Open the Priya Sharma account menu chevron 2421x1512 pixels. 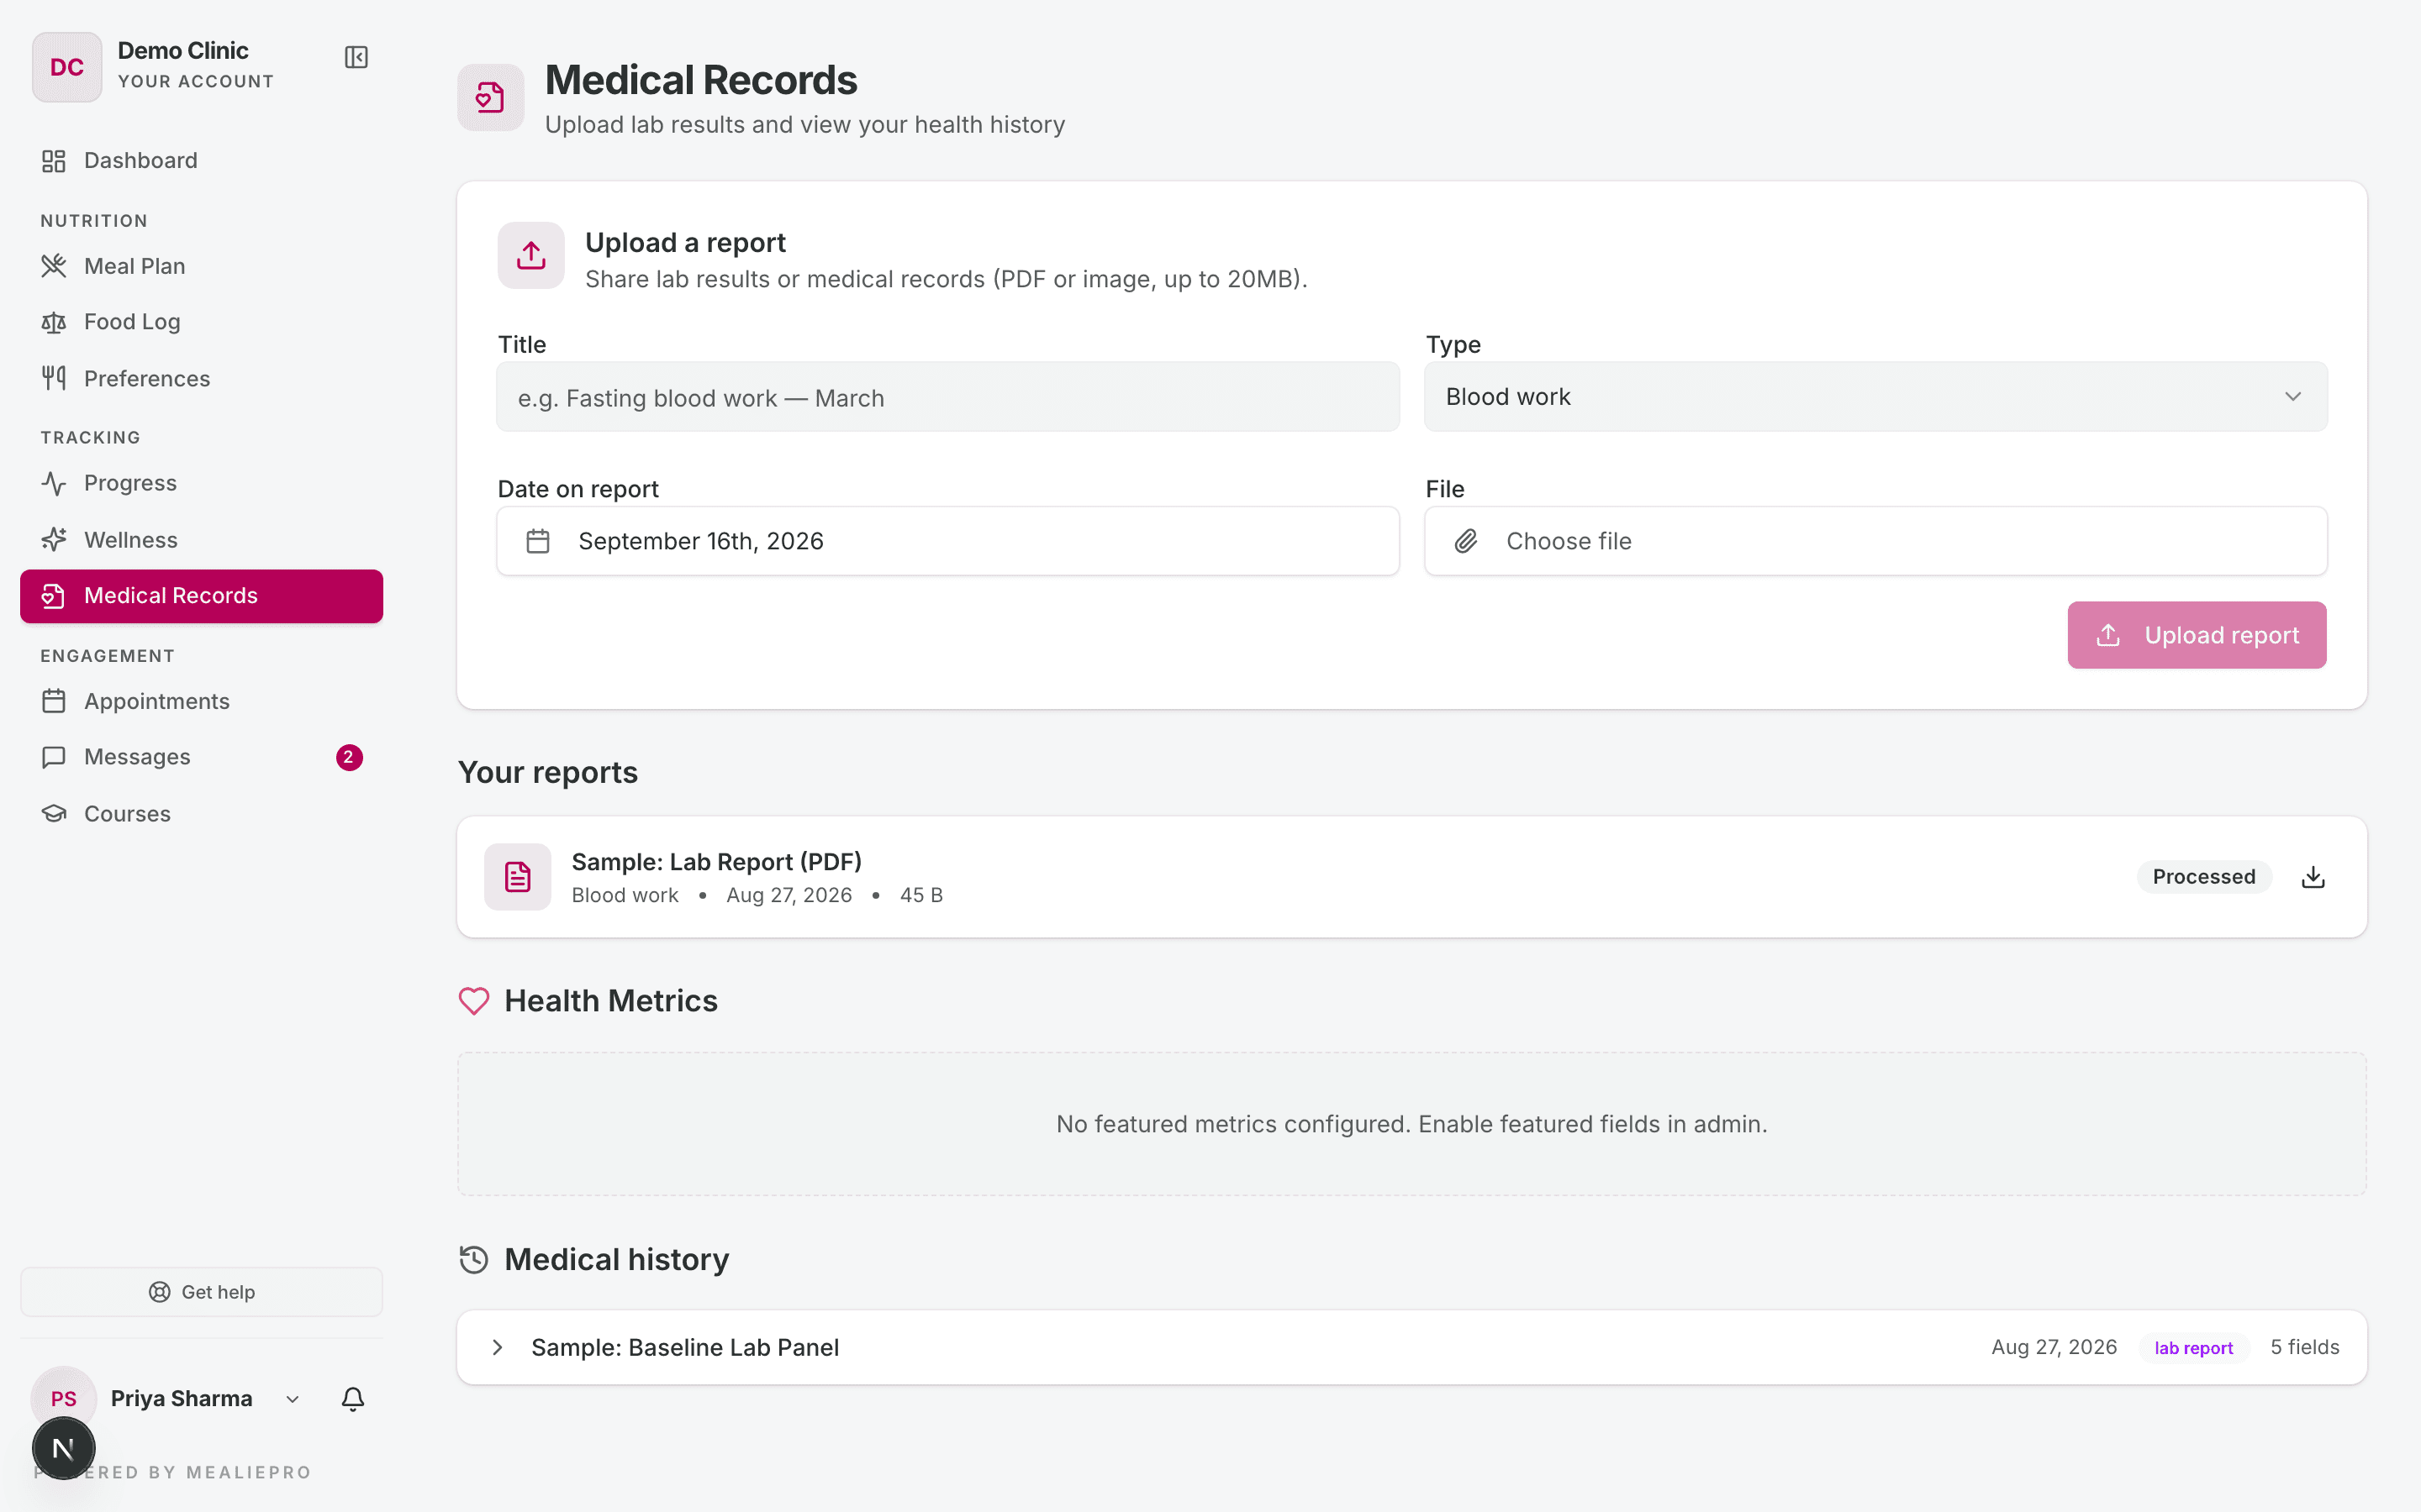[293, 1399]
